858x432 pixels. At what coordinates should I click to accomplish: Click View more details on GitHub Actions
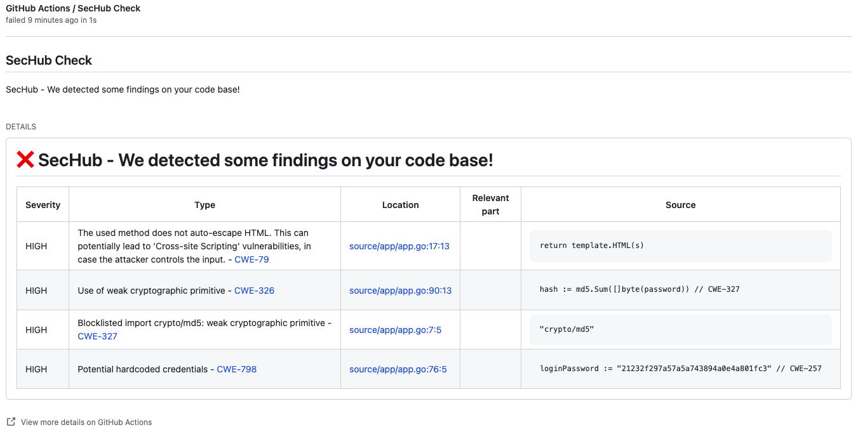86,422
